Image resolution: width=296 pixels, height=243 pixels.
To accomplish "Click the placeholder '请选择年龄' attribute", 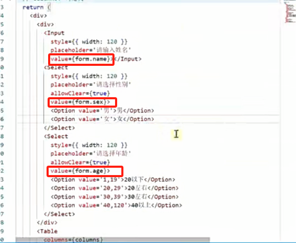I will [91, 154].
